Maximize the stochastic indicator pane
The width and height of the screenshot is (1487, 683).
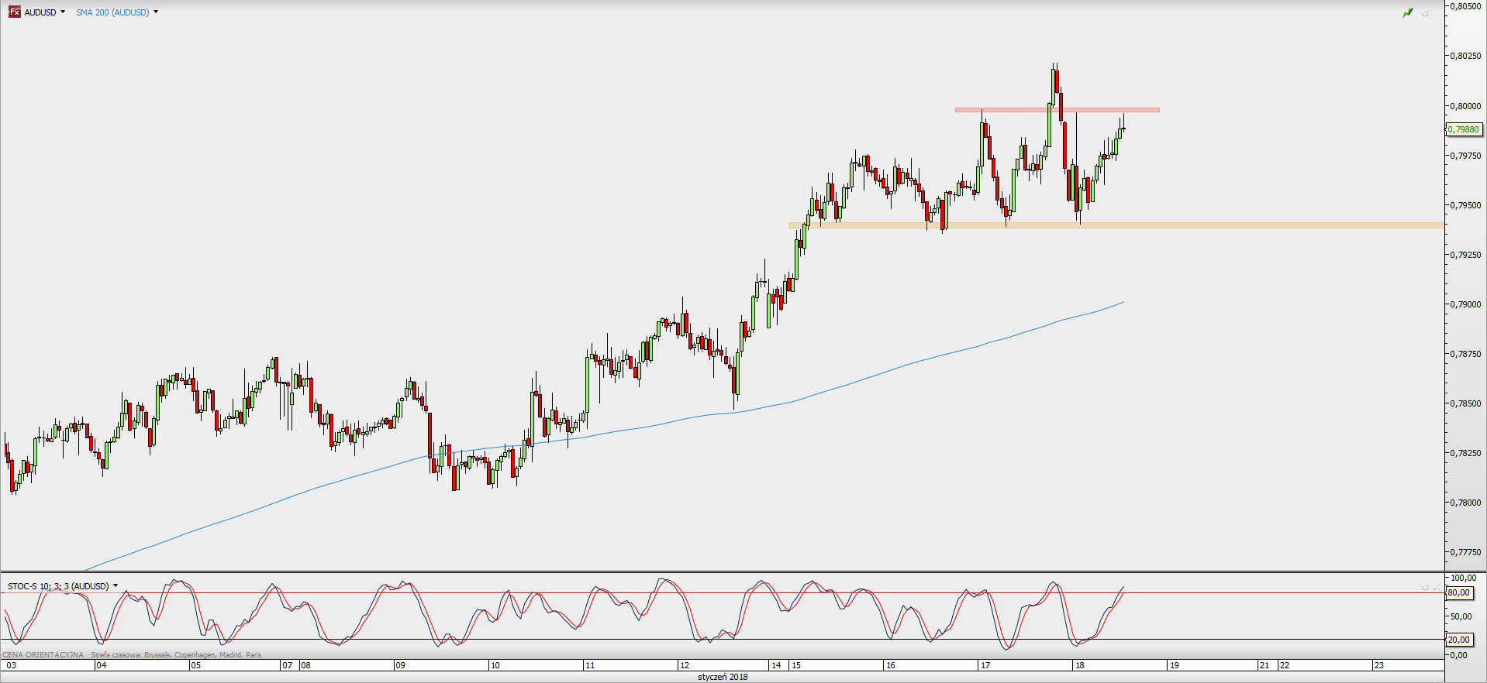[x=1424, y=587]
